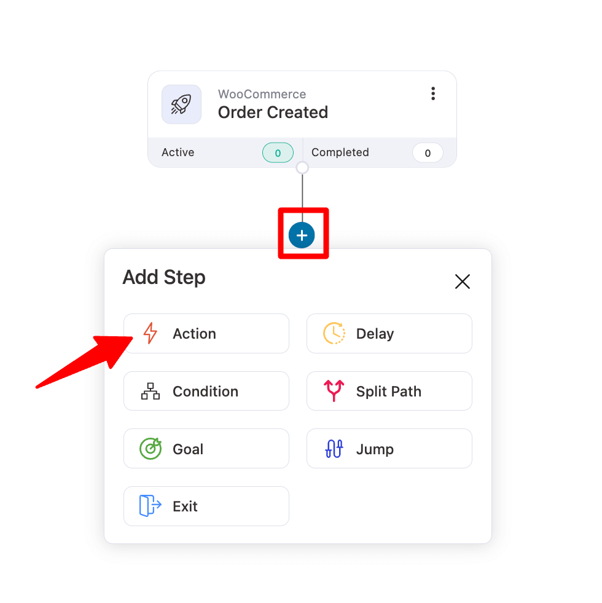Viewport: 602px width, 603px height.
Task: Choose the Jump step option
Action: click(389, 448)
